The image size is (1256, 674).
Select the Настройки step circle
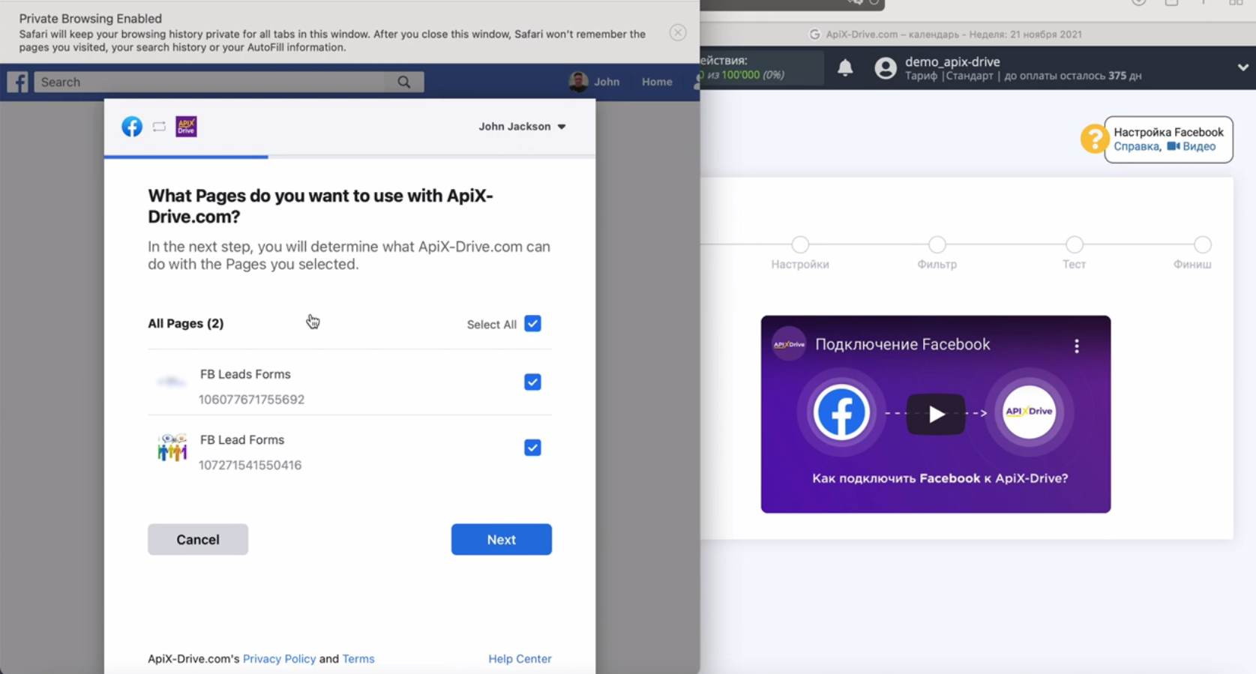800,244
